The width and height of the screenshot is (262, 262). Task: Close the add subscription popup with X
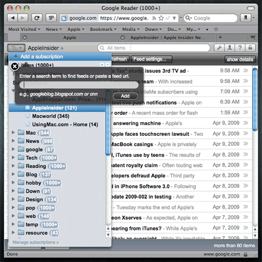tap(15, 67)
